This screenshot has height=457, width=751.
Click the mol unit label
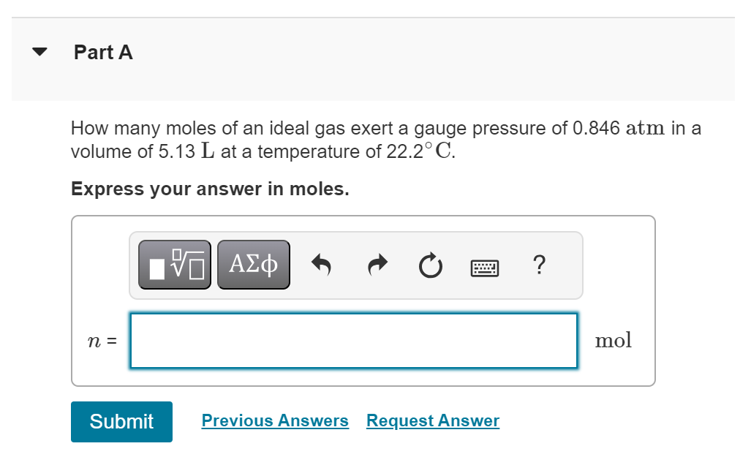(x=614, y=340)
